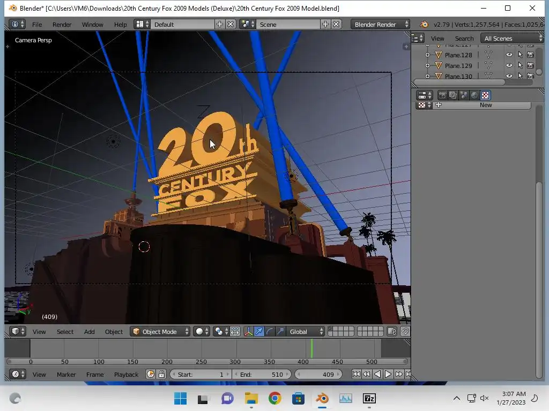Open 3D viewport Object menu
The height and width of the screenshot is (411, 549).
coord(114,332)
